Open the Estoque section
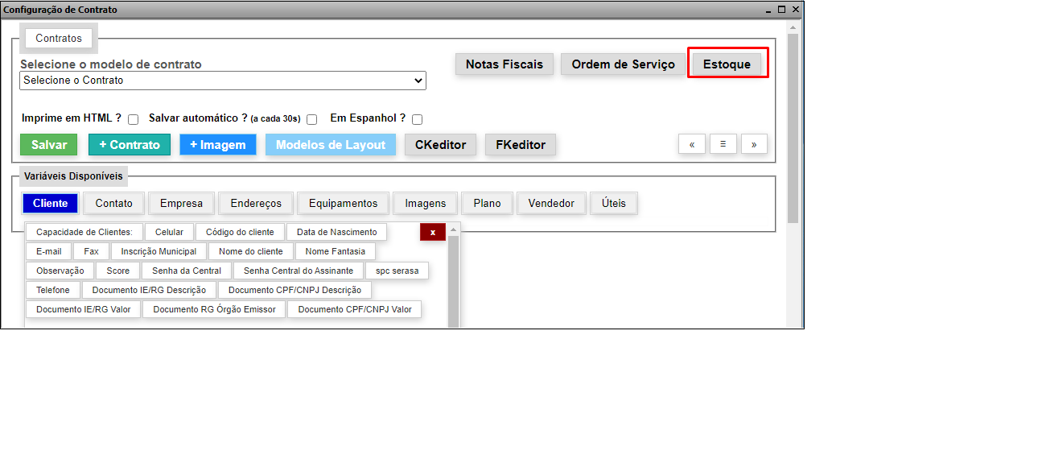1042x463 pixels. (727, 64)
